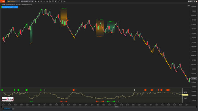Toggle the Hist button
This screenshot has width=198, height=111.
(x=16, y=7)
